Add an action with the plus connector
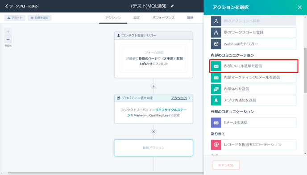307x175 pixels. (x=153, y=86)
